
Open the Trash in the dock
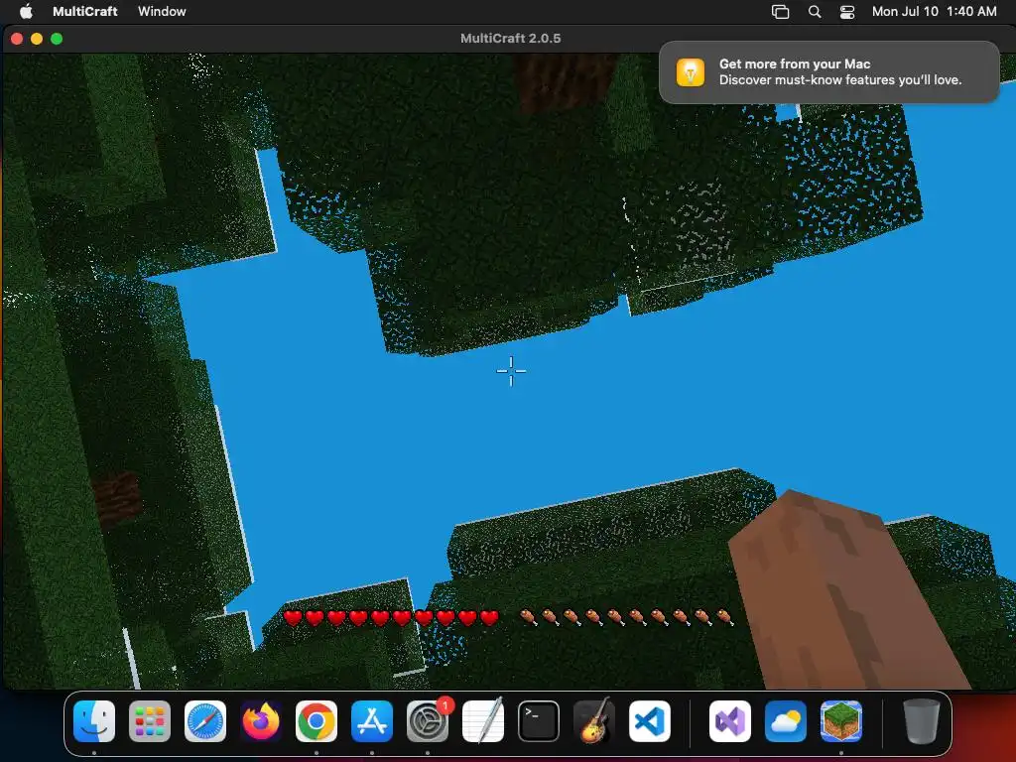pyautogui.click(x=921, y=721)
